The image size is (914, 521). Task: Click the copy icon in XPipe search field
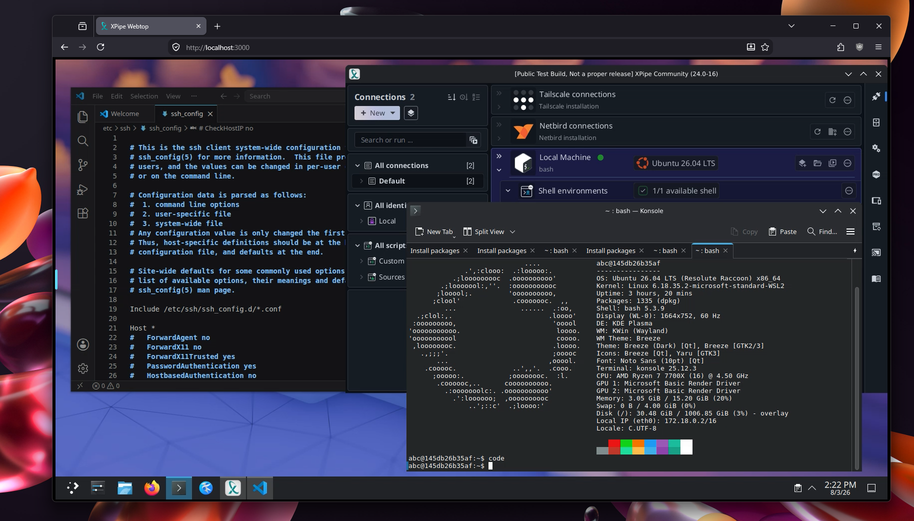point(473,140)
